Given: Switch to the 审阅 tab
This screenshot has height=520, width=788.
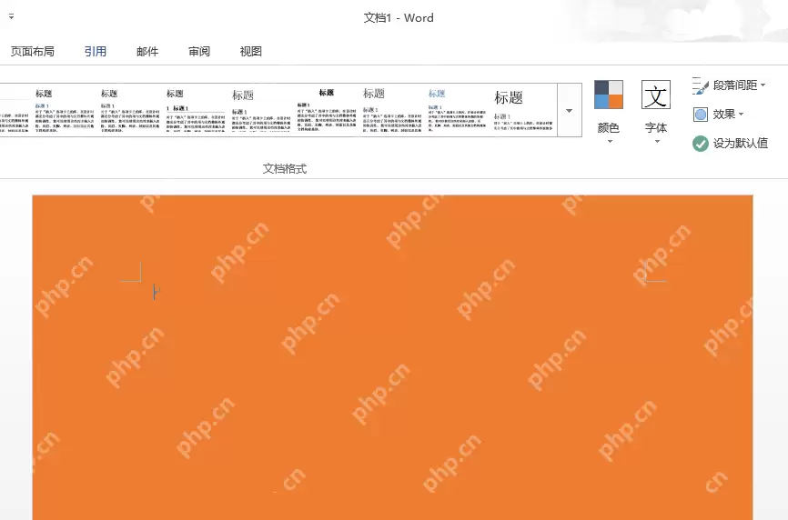Looking at the screenshot, I should 199,51.
